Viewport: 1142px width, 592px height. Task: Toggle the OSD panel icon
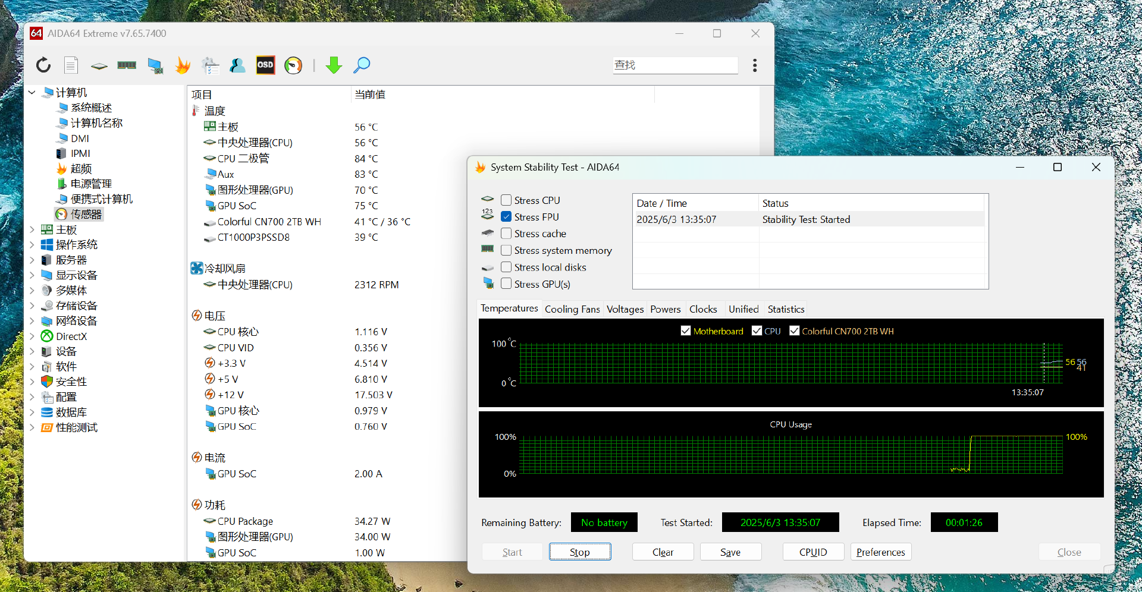(x=265, y=65)
